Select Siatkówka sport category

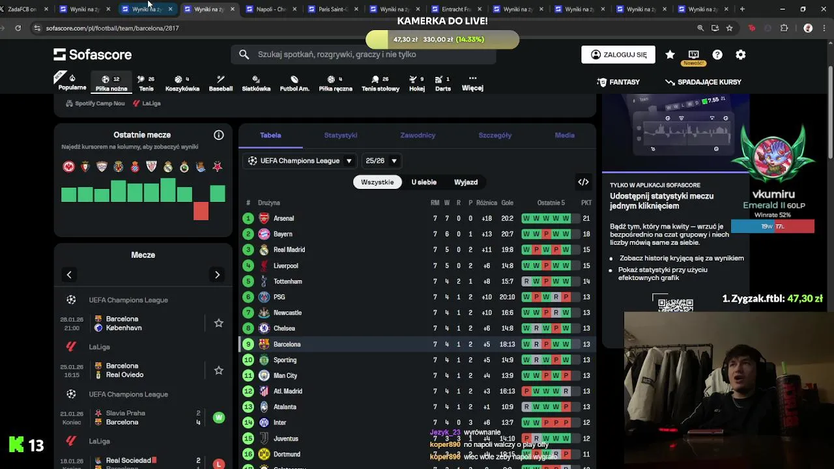(256, 83)
